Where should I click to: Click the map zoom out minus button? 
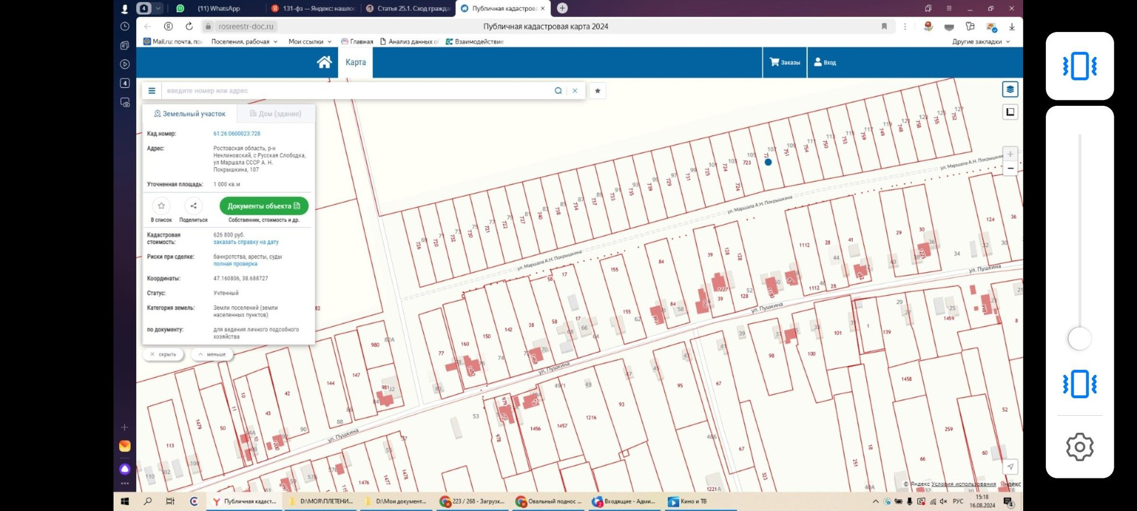point(1010,169)
